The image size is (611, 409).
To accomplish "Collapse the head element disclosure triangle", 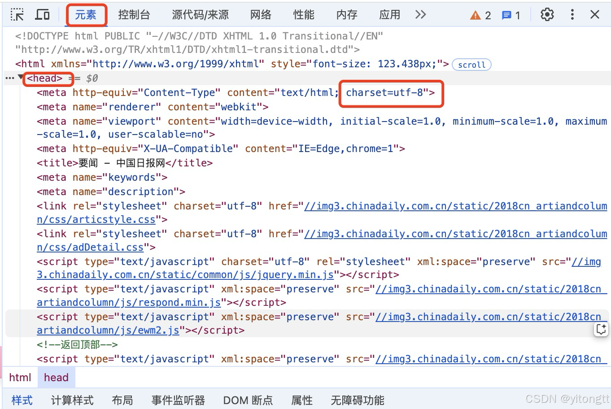I will pos(21,78).
